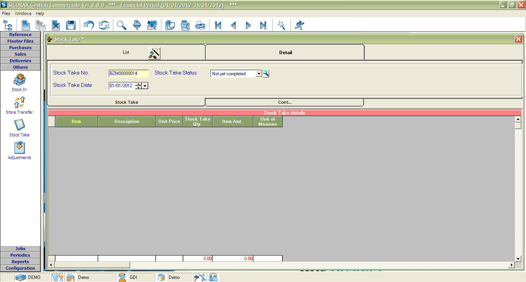Image resolution: width=526 pixels, height=282 pixels.
Task: Click the Printer icon in the toolbar
Action: pyautogui.click(x=200, y=25)
